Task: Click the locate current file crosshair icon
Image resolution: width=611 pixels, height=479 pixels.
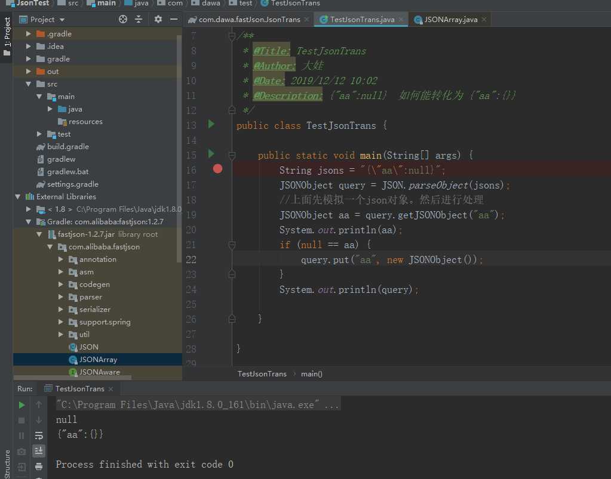Action: click(123, 19)
